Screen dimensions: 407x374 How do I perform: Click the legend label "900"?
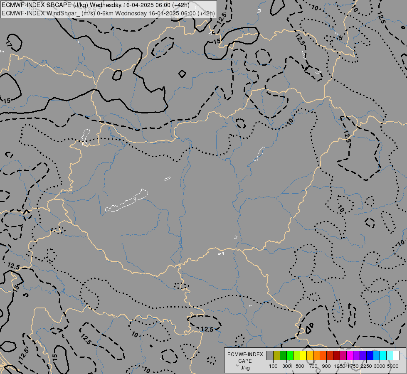point(326,366)
